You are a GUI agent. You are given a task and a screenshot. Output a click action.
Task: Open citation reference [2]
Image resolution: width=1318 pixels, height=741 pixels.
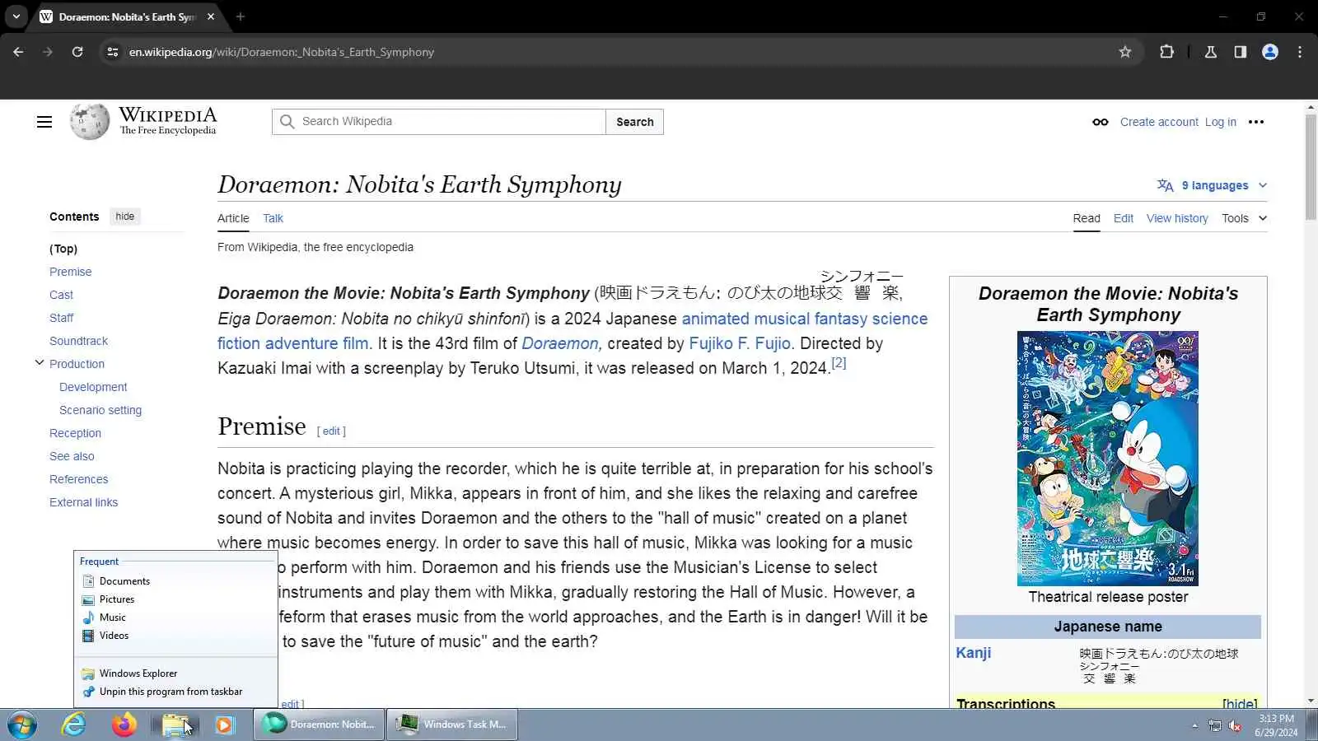coord(839,362)
